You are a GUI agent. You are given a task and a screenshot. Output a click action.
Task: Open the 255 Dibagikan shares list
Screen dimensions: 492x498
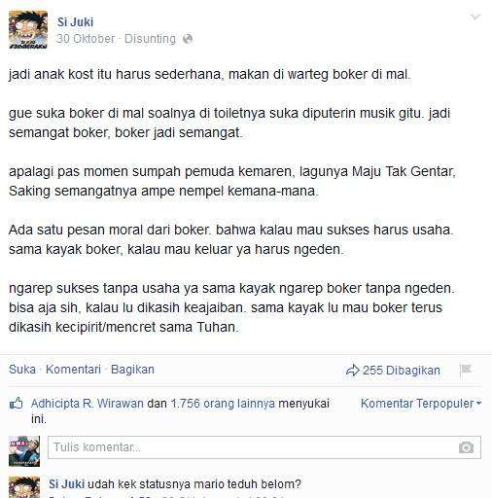(402, 371)
